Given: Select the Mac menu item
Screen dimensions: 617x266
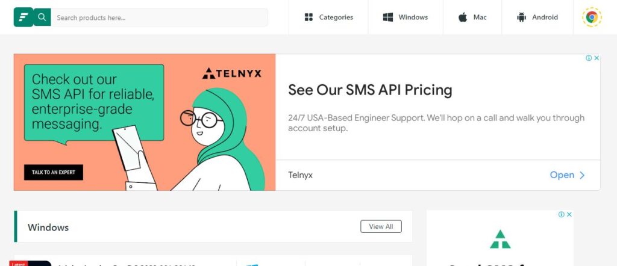Looking at the screenshot, I should pyautogui.click(x=472, y=17).
